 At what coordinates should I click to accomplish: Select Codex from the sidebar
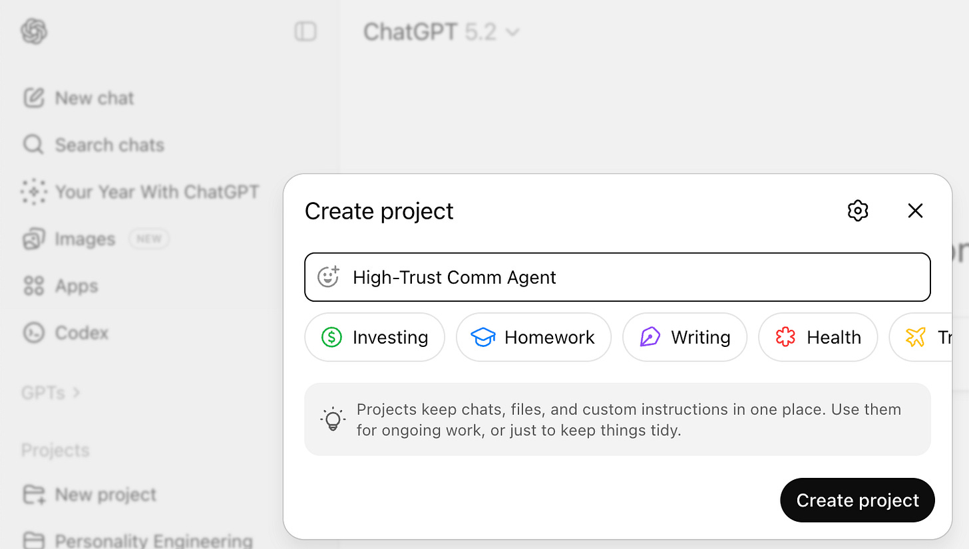click(x=80, y=332)
